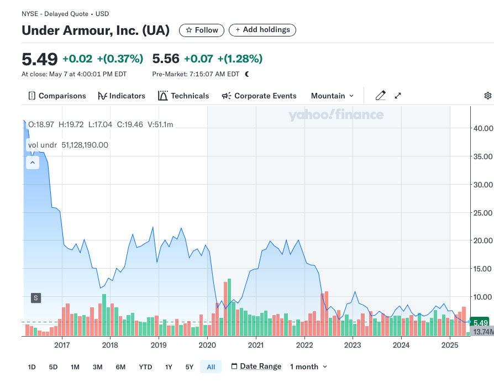Expand the Mountain chart type dropdown
The image size is (494, 382).
pyautogui.click(x=333, y=96)
